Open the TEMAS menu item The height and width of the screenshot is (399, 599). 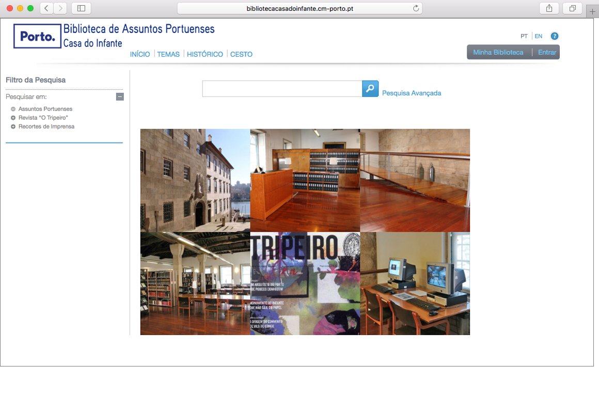coord(168,54)
